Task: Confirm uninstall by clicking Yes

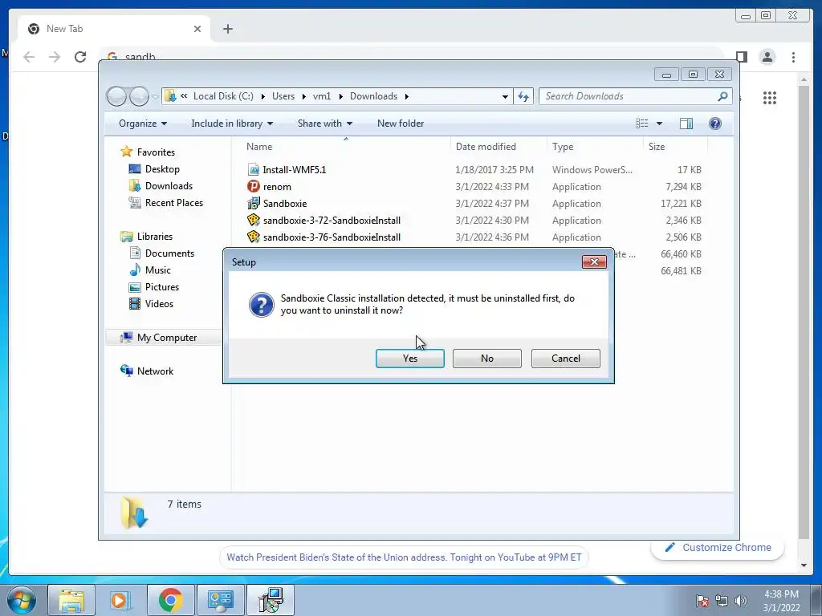Action: [409, 359]
